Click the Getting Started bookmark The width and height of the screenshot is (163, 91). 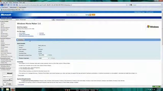point(12,7)
